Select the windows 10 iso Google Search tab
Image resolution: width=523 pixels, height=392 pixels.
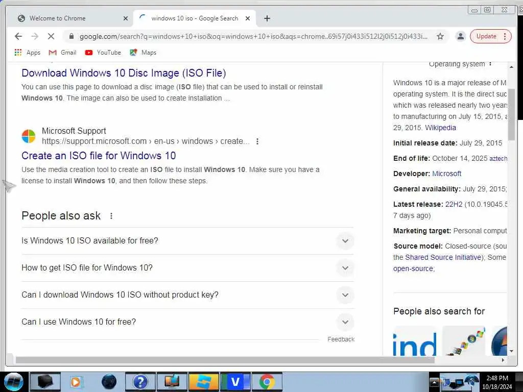pyautogui.click(x=195, y=18)
